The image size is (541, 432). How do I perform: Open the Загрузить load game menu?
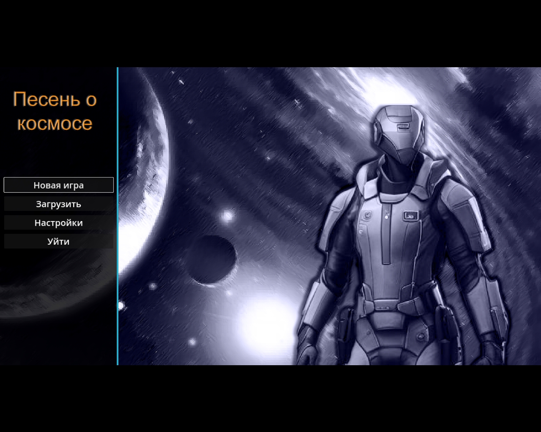(x=59, y=204)
